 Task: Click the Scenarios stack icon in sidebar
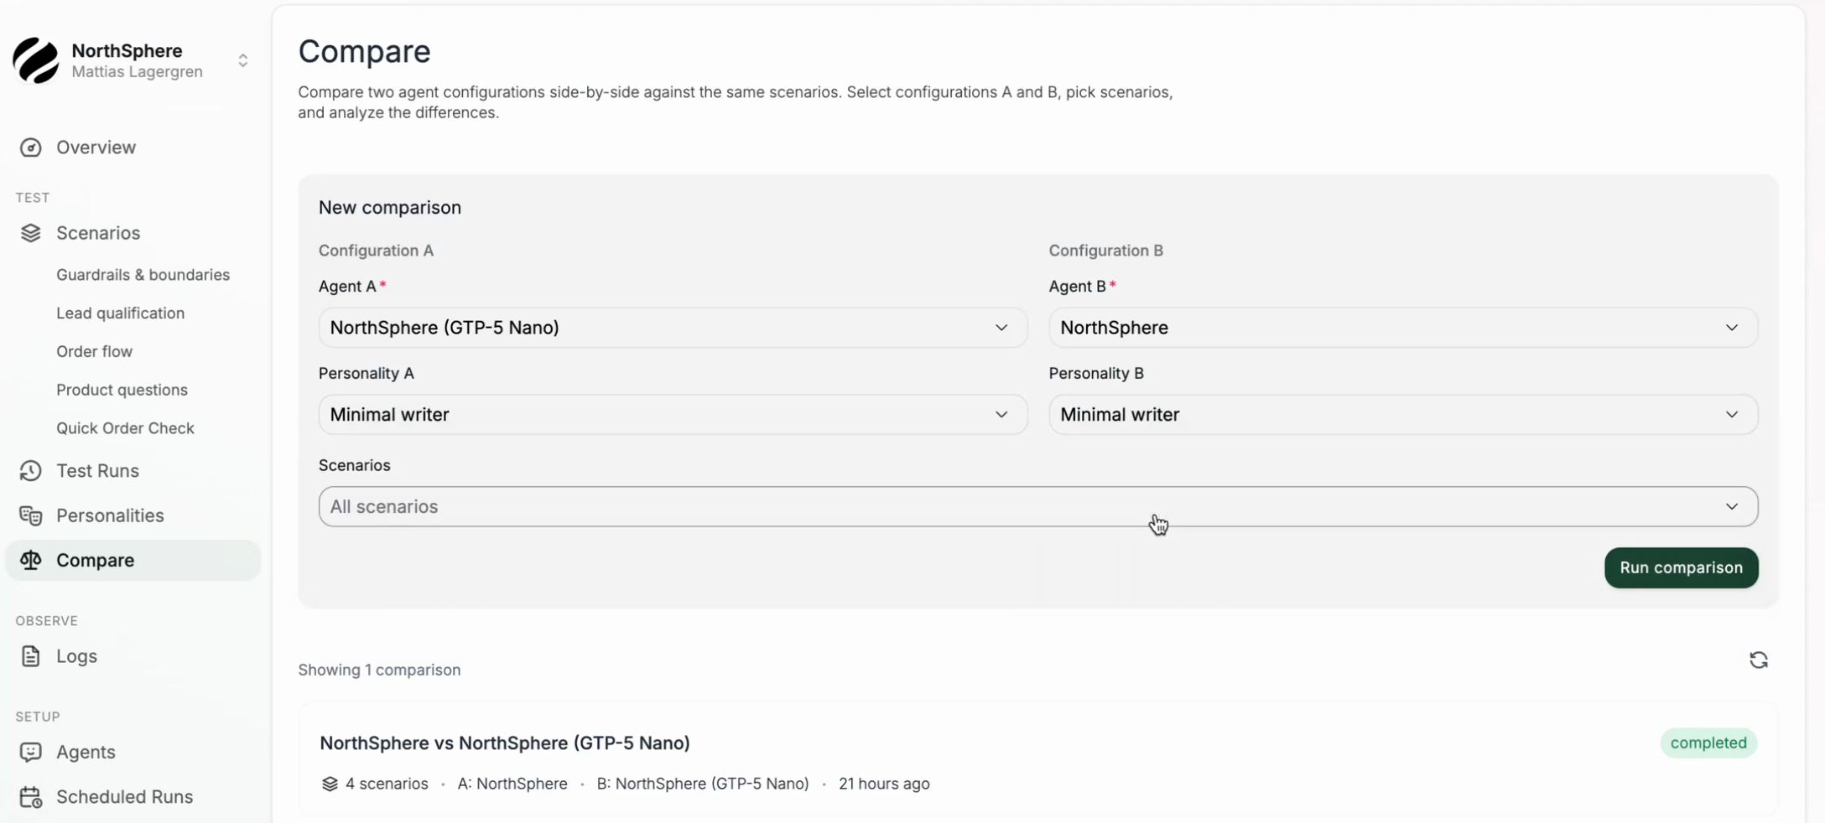(31, 233)
